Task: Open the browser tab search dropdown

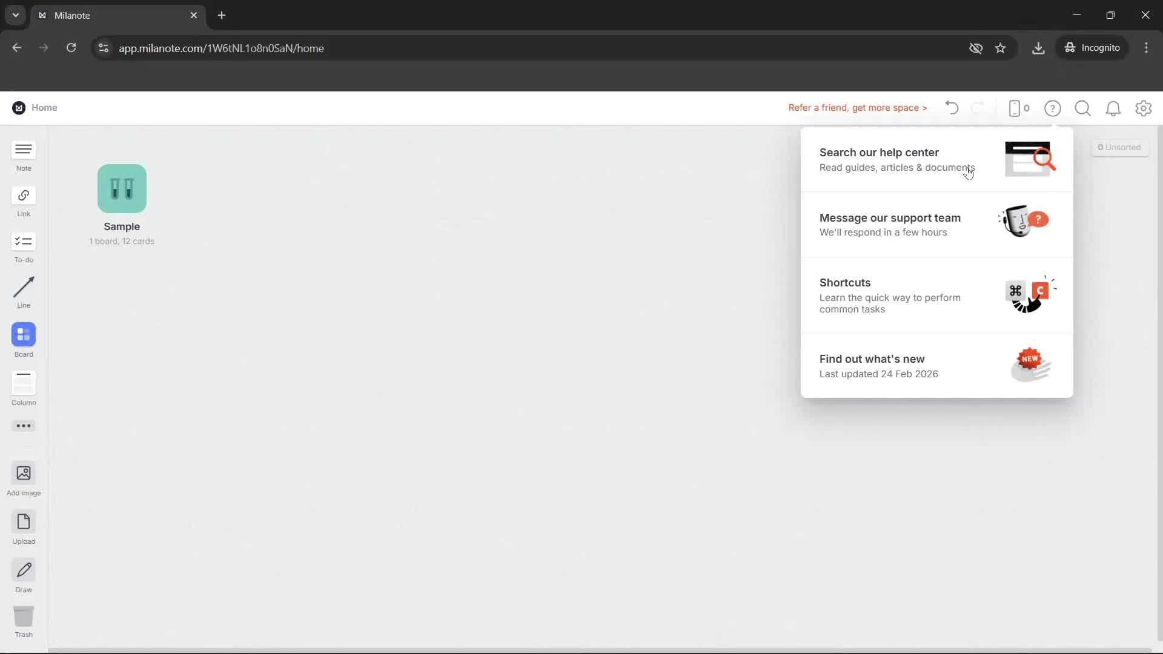Action: [x=15, y=15]
